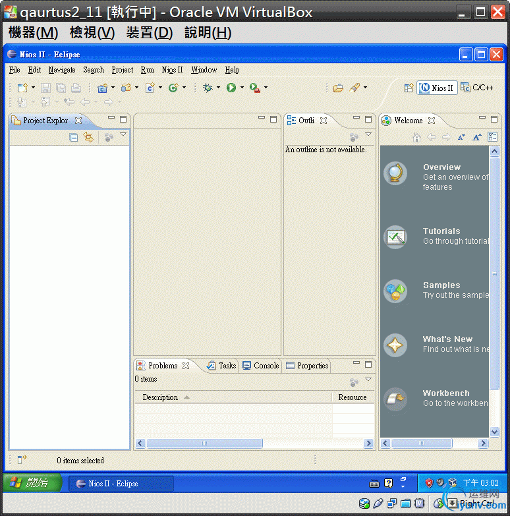This screenshot has height=516, width=510.
Task: Click the Tutorials checklist icon
Action: click(x=395, y=237)
